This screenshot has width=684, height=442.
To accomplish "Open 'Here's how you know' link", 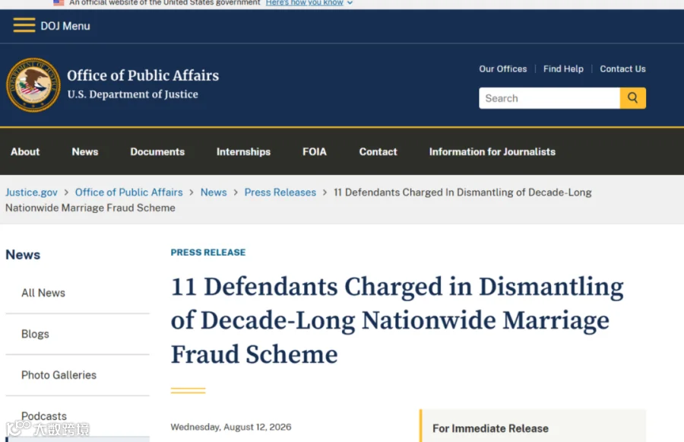I will 305,2.
